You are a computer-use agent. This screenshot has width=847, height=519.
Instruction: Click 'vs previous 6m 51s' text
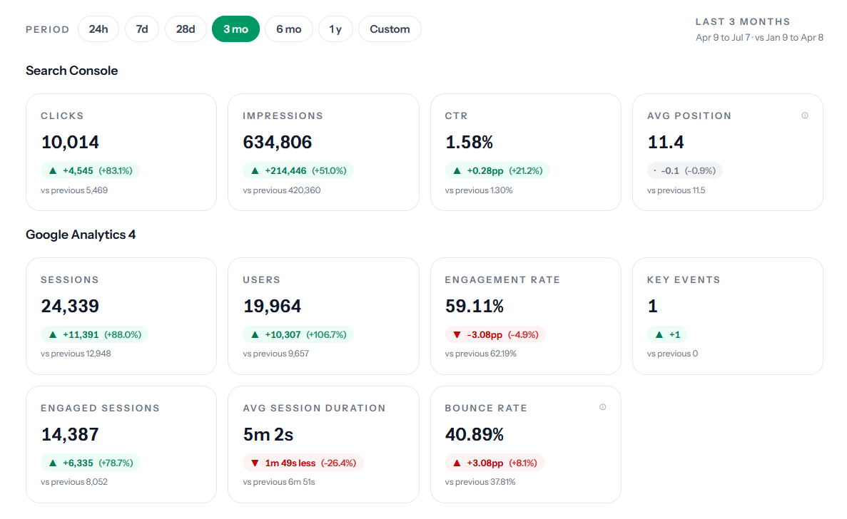coord(279,483)
